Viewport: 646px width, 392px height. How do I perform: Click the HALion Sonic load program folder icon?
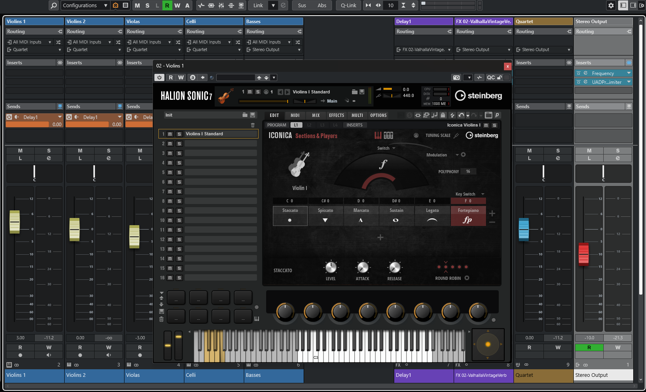[x=354, y=92]
